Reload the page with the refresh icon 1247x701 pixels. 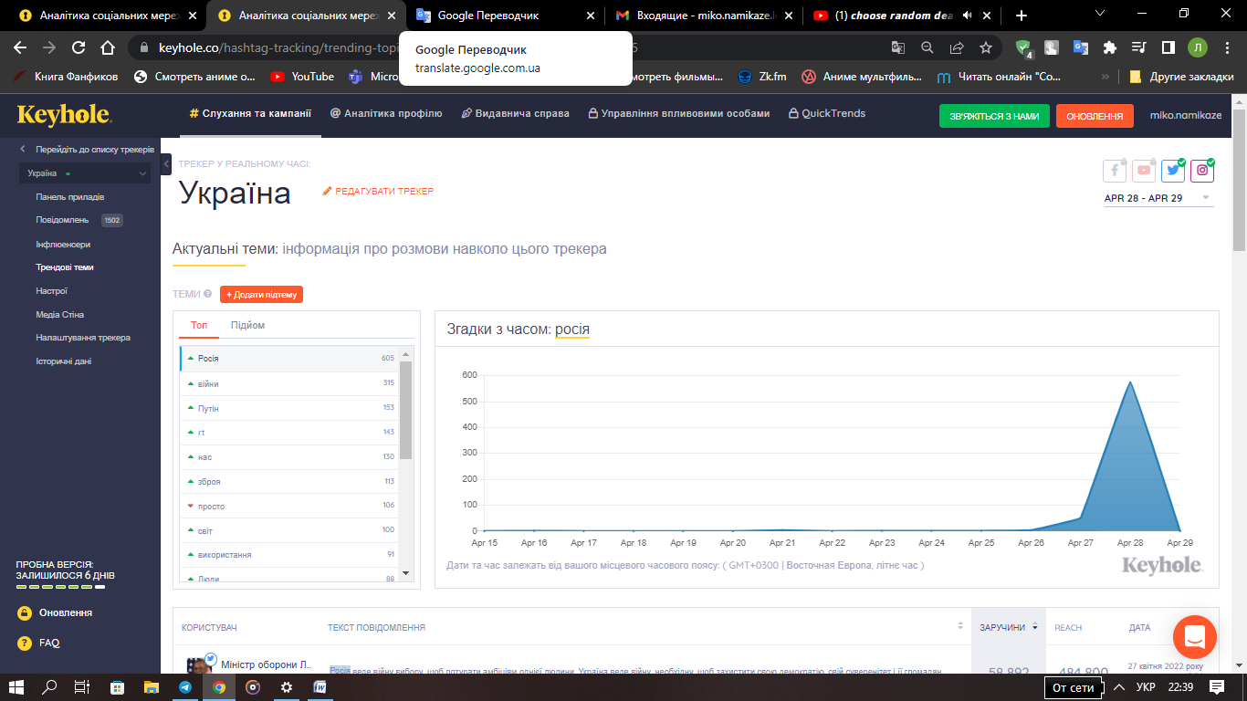(79, 47)
